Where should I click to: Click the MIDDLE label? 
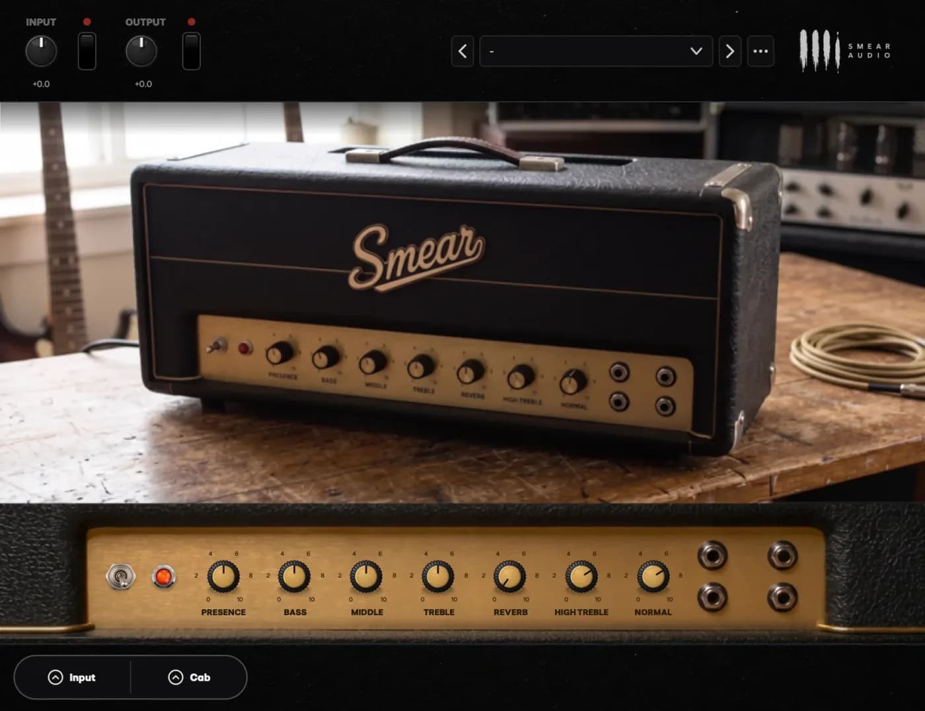pos(367,613)
